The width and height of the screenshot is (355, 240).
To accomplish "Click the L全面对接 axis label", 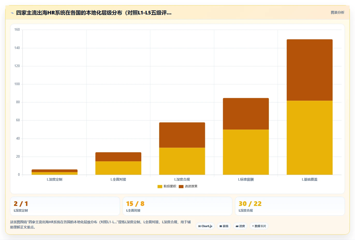I will click(118, 179).
